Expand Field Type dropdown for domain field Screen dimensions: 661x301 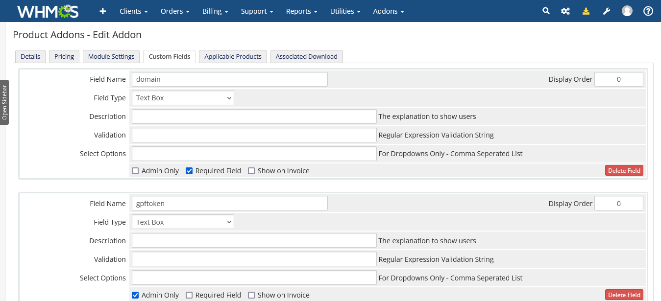tap(183, 98)
